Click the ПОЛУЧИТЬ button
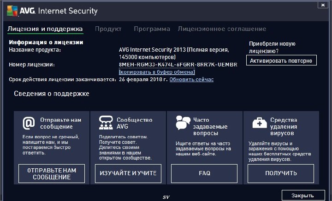 pyautogui.click(x=281, y=173)
